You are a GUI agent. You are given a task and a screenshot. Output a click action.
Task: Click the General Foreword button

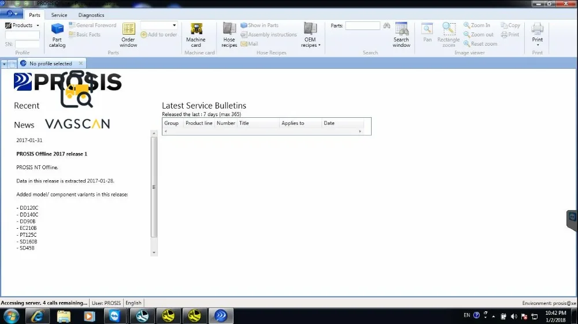point(92,25)
